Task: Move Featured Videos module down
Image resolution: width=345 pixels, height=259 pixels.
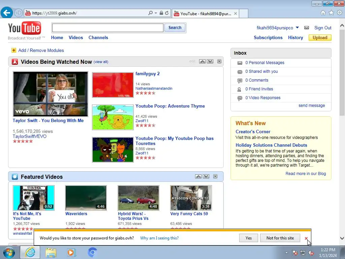Action: pyautogui.click(x=206, y=176)
